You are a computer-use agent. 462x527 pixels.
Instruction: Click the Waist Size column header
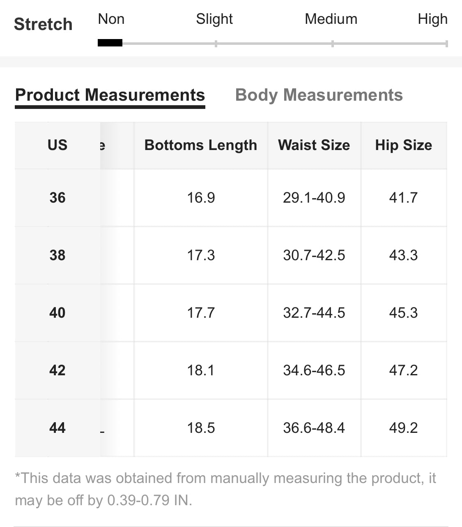point(314,145)
